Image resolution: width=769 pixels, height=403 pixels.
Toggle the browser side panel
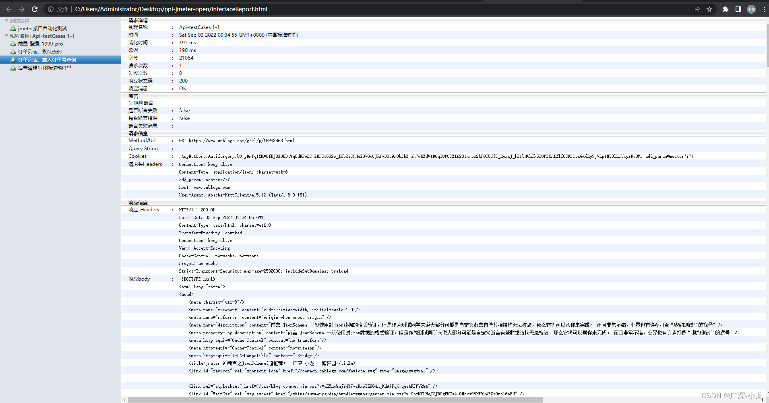(x=738, y=9)
